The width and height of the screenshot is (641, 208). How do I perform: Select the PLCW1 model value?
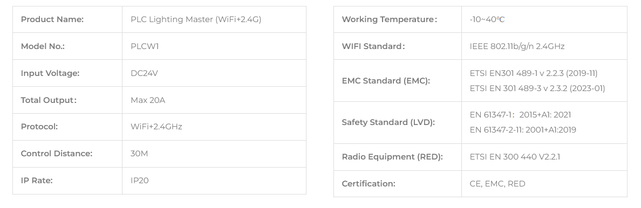click(145, 46)
